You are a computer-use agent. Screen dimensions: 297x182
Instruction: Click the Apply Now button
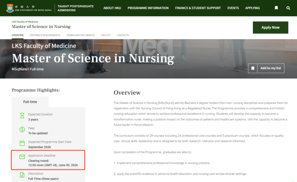click(270, 27)
